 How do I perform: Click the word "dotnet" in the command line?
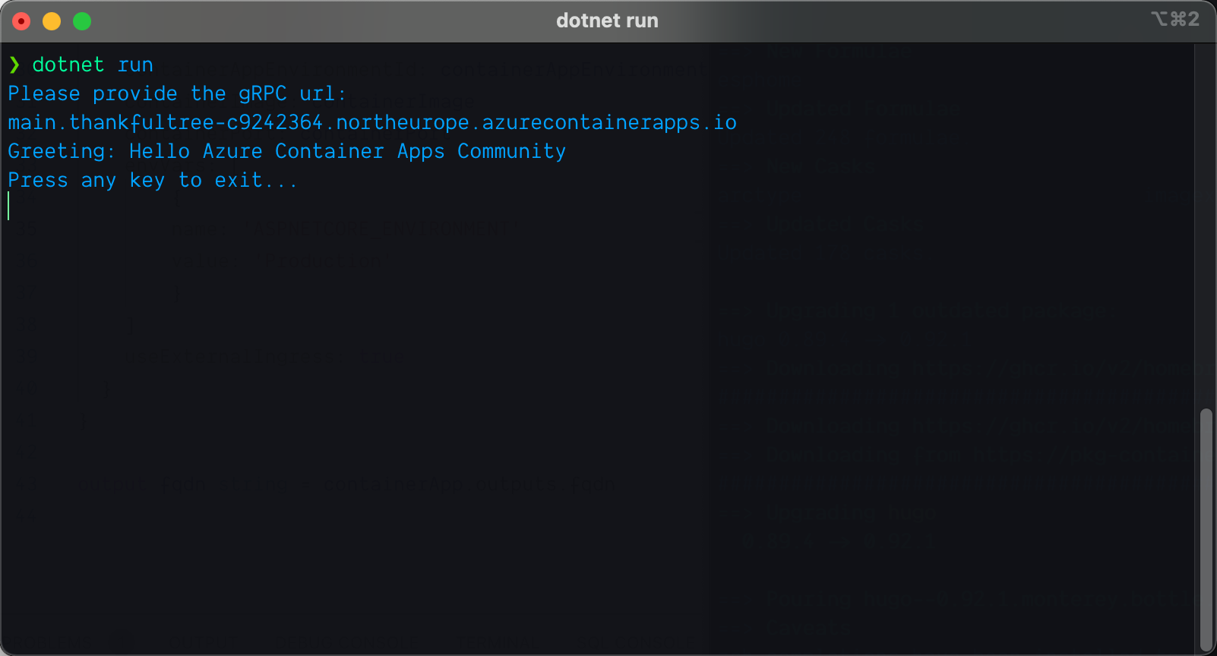[x=68, y=65]
